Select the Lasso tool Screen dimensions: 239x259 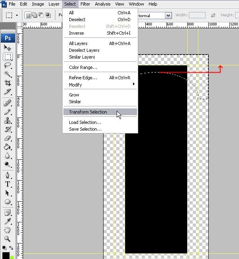tap(8, 66)
